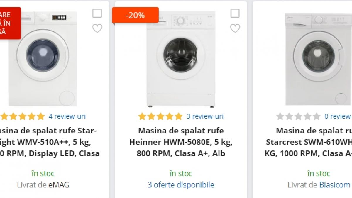Check the compare box for Heinner washer

(x=235, y=13)
